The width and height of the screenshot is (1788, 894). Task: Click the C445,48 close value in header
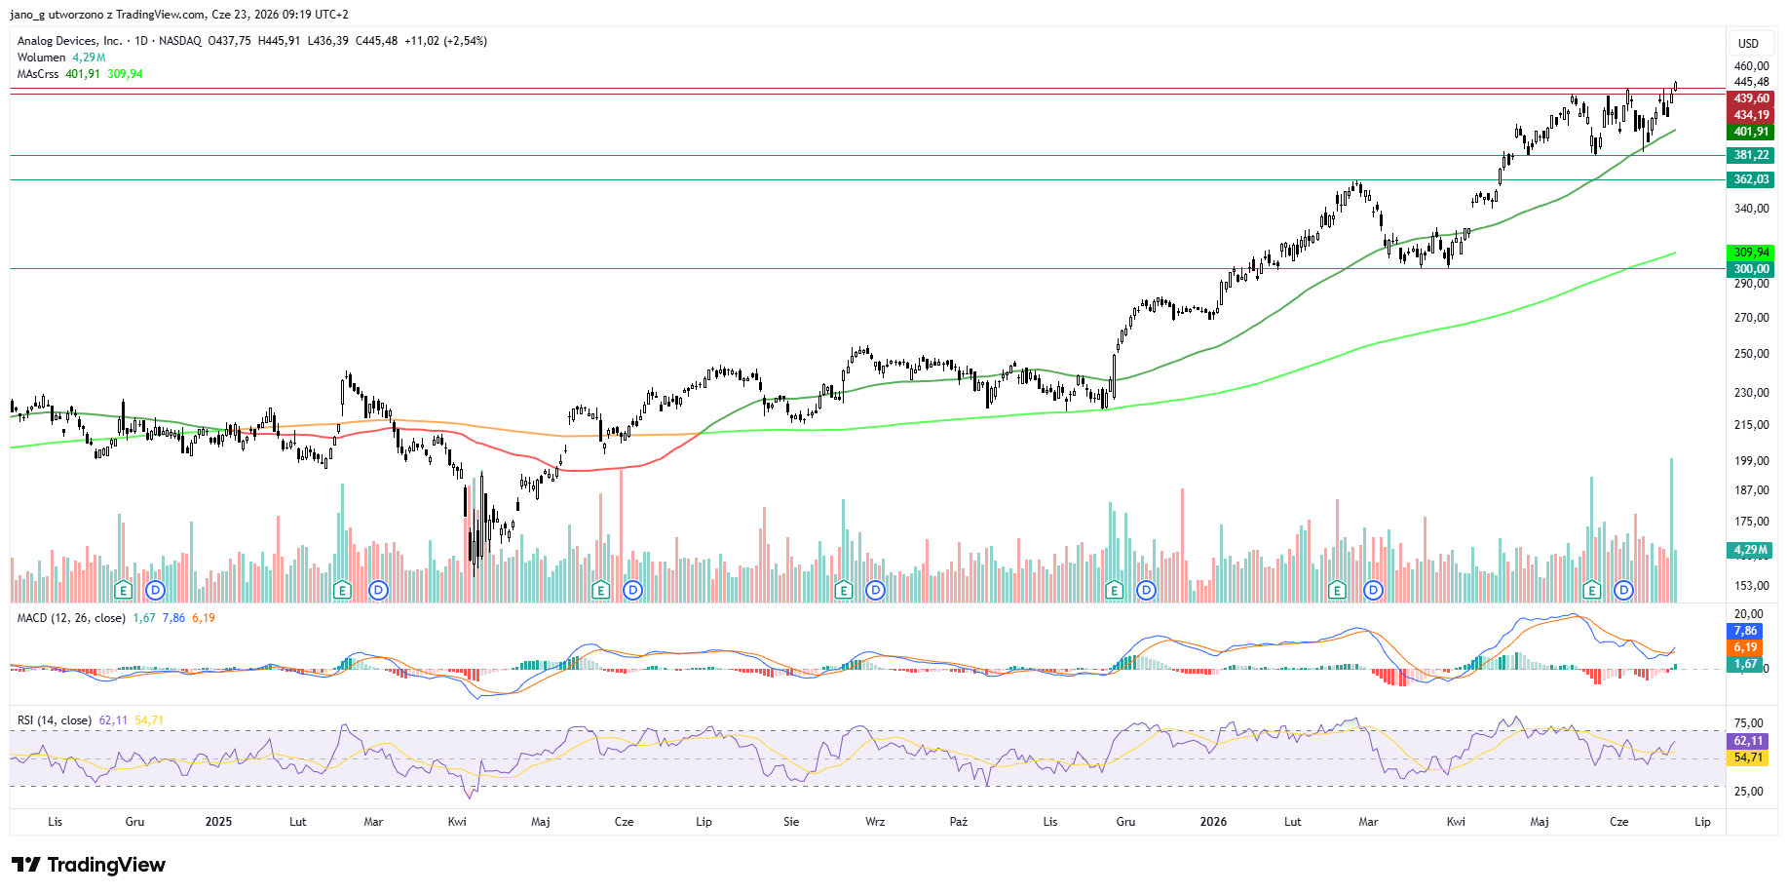376,41
